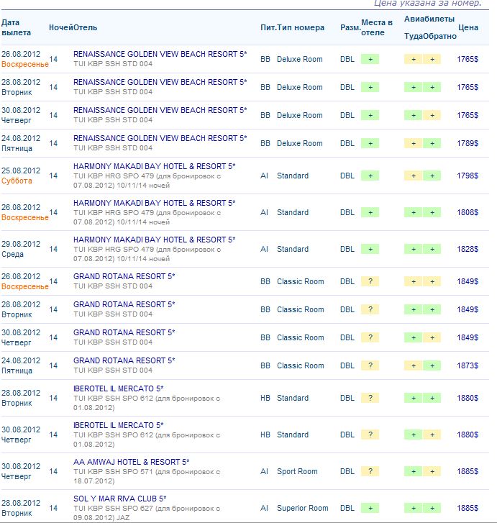Click return flight plus for 24.08.2012 Grand Rotana
The height and width of the screenshot is (523, 497).
(432, 365)
